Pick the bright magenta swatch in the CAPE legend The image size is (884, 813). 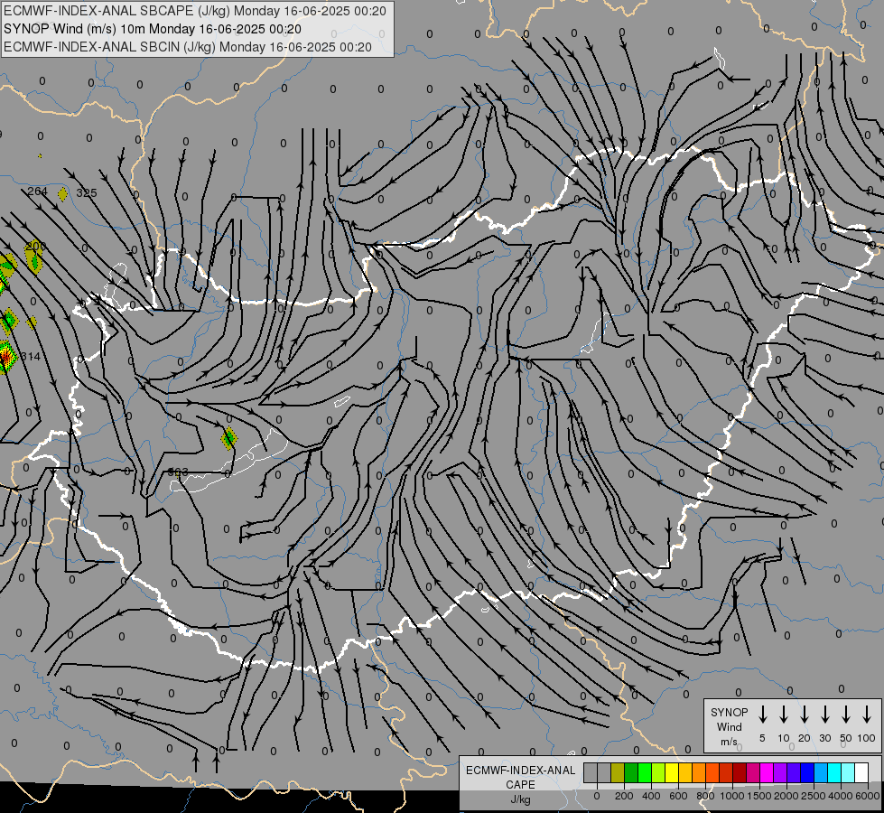767,772
